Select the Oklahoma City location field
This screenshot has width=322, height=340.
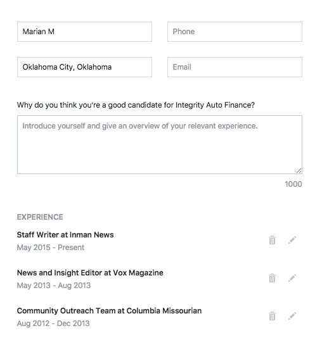tap(84, 67)
